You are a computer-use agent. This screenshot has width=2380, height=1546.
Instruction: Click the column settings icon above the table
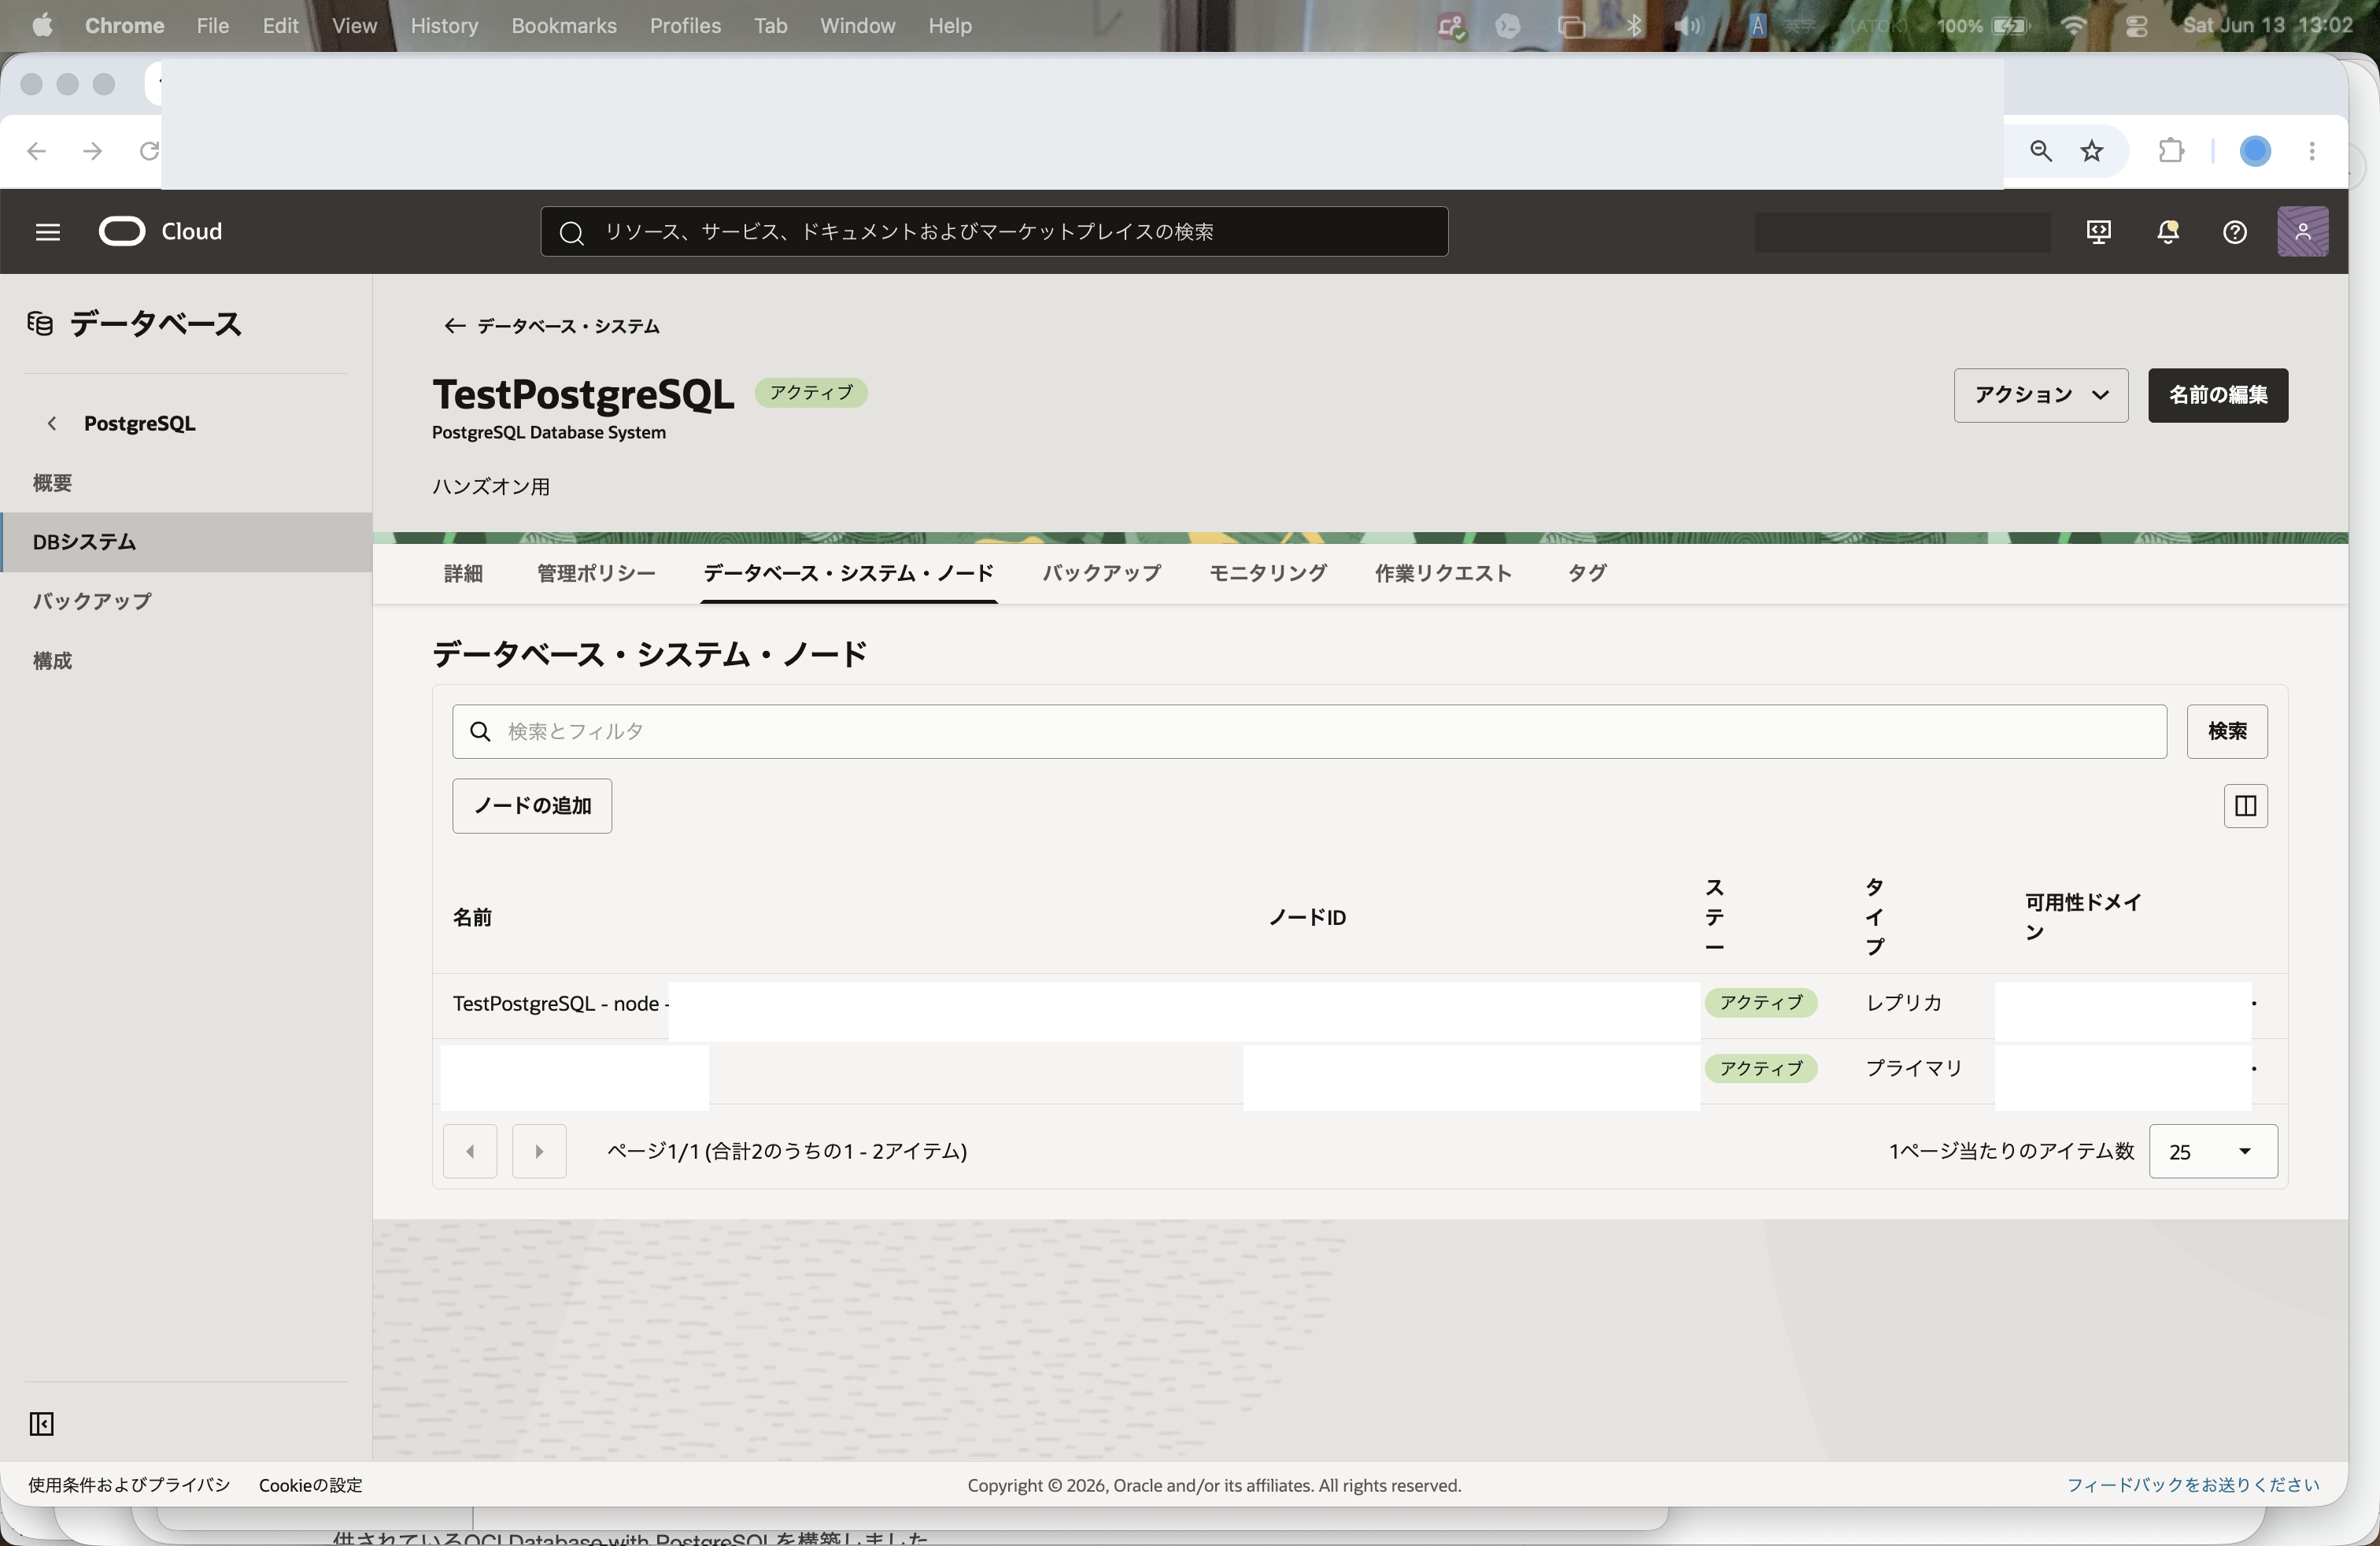[2245, 805]
